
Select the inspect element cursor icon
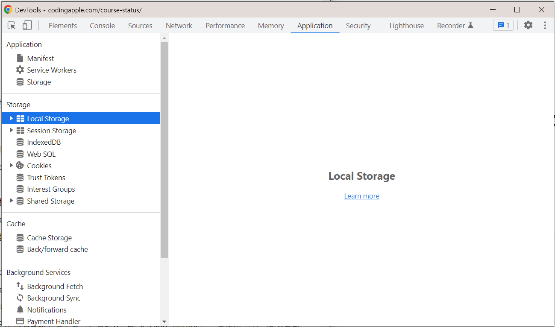11,25
